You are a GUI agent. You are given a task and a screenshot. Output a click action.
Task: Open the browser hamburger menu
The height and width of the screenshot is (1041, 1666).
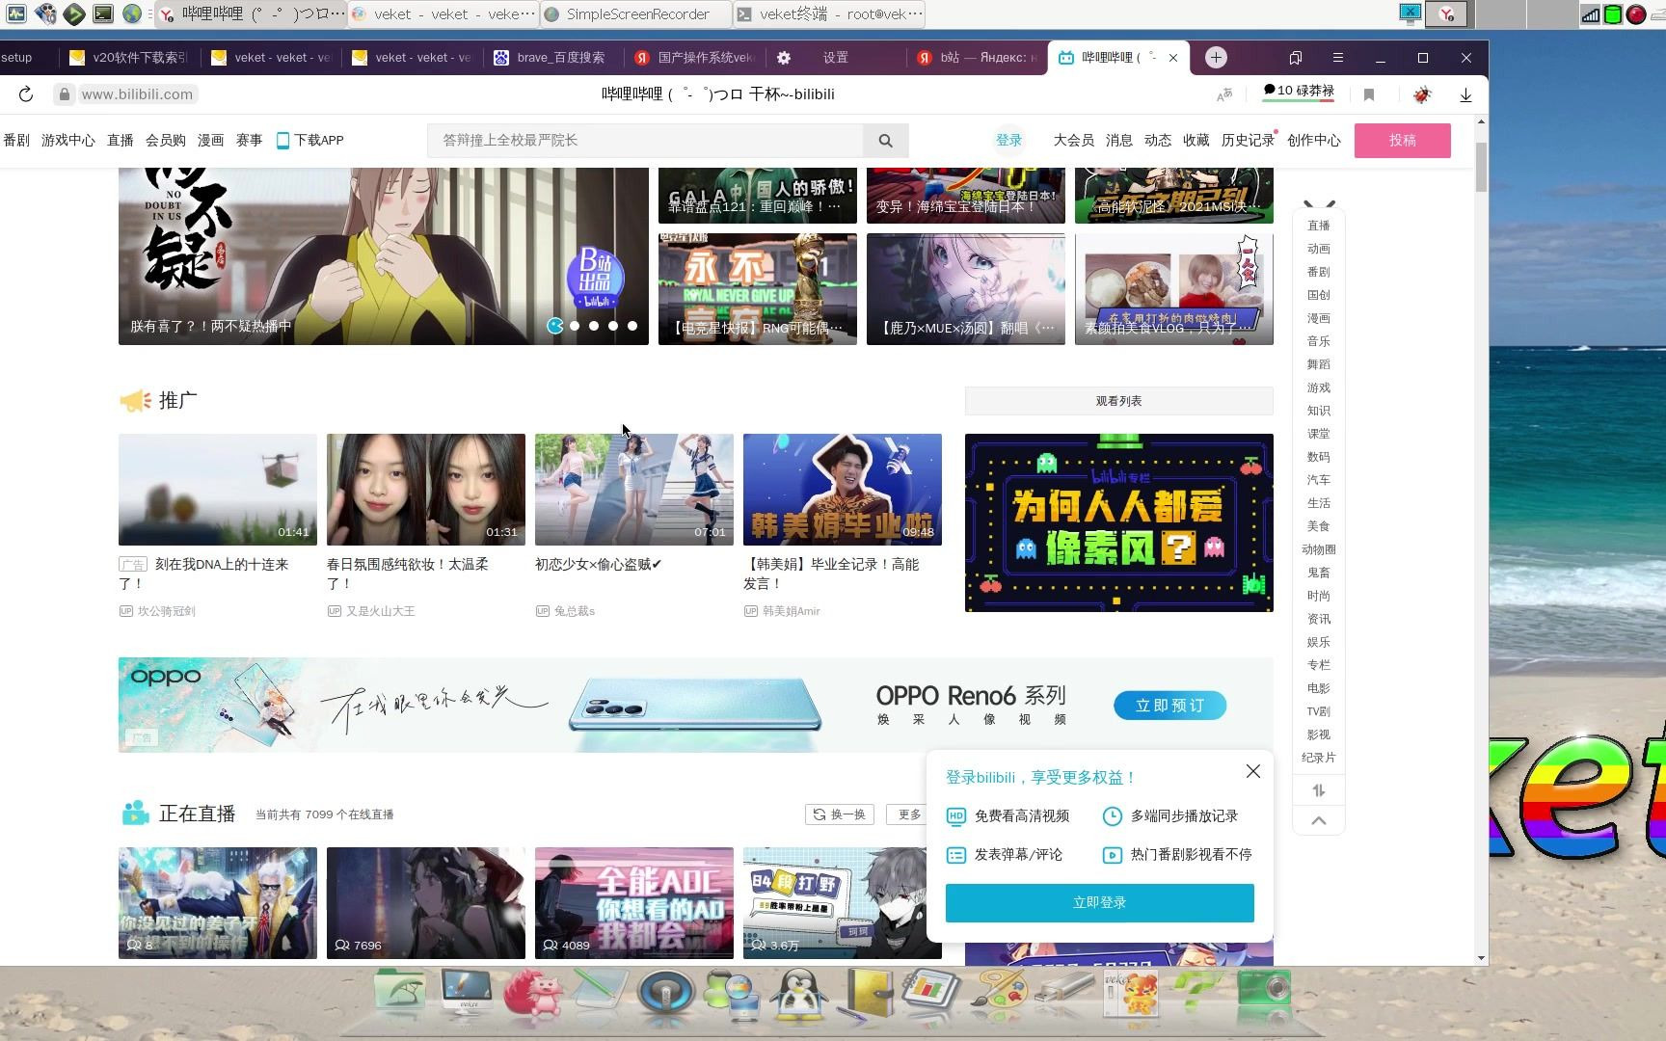tap(1337, 58)
